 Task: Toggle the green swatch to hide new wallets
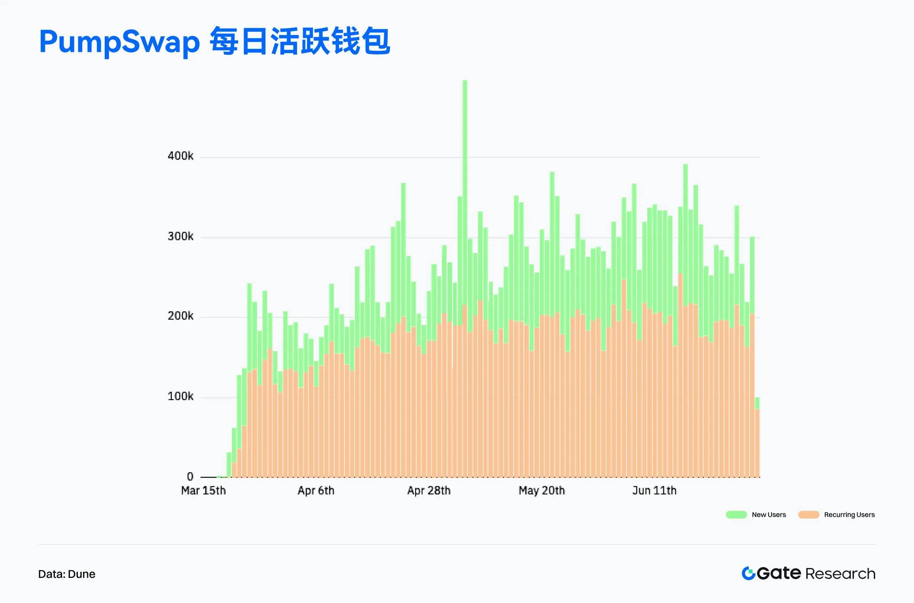pos(737,515)
